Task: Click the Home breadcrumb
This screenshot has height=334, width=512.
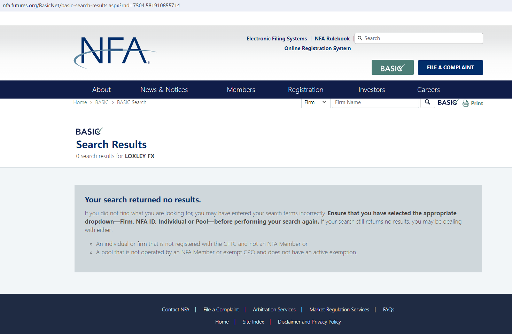Action: pos(80,102)
